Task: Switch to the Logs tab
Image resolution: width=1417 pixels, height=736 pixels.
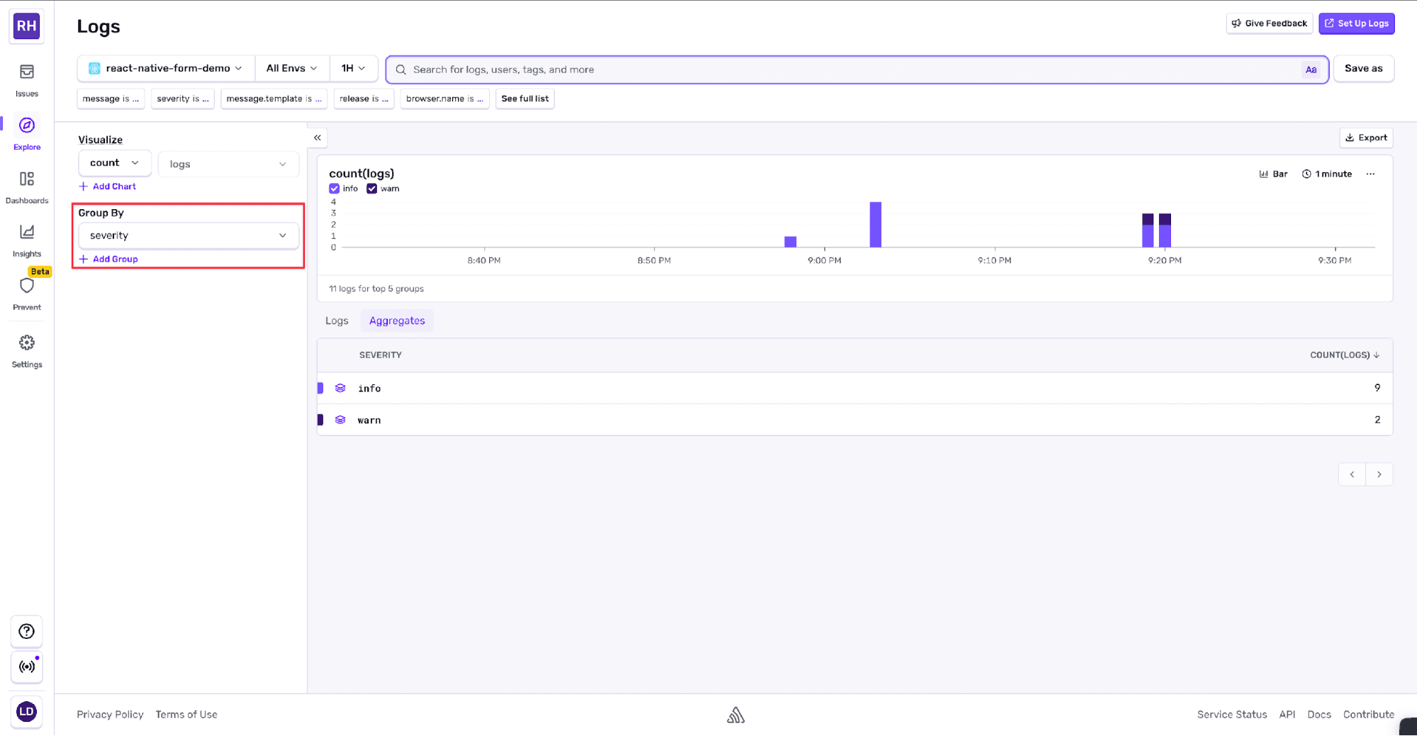Action: 336,320
